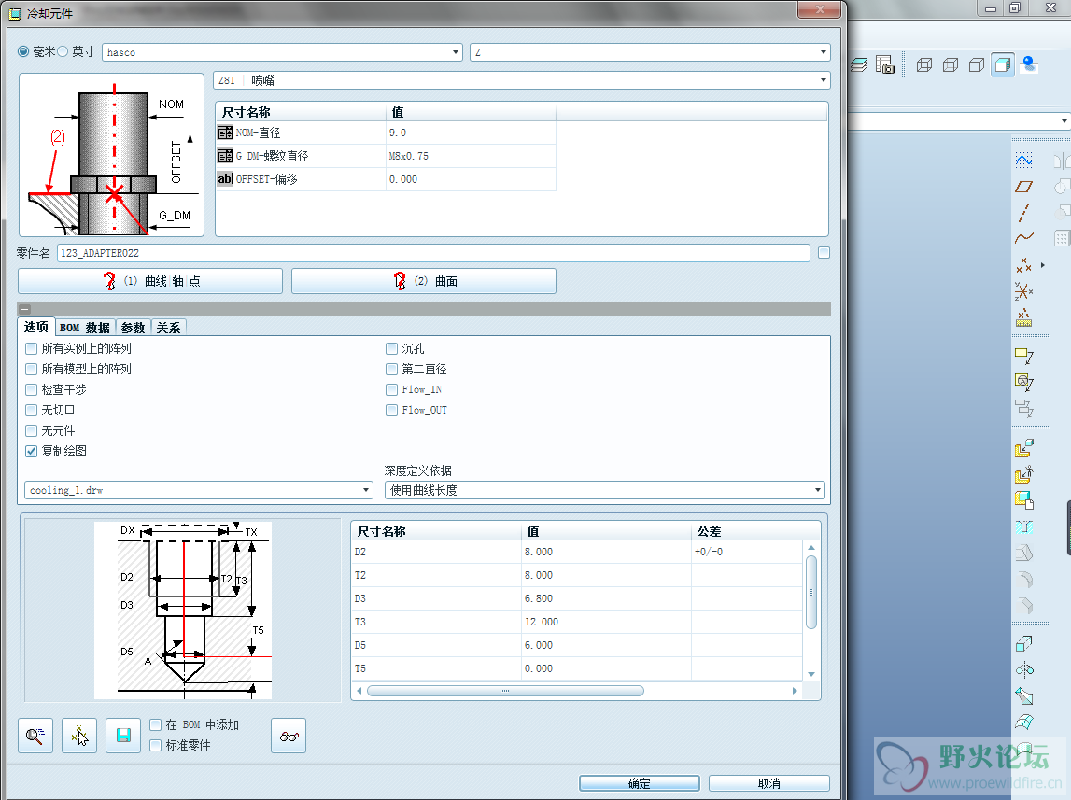Expand datum point flyout arrow in toolbar
Image resolution: width=1071 pixels, height=800 pixels.
tap(1042, 265)
